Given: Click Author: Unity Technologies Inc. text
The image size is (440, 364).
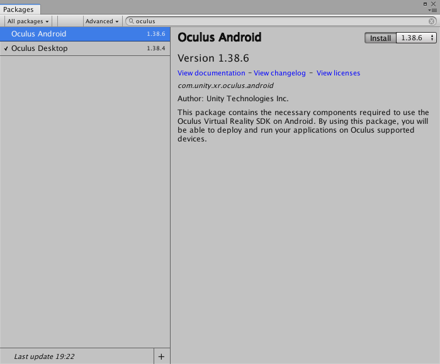Looking at the screenshot, I should click(x=233, y=99).
